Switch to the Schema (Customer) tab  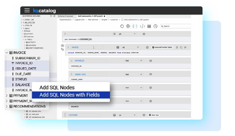66,16
